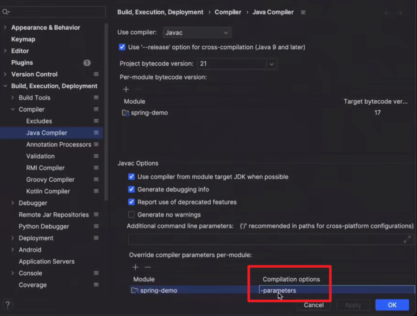Uncheck Generate debugging info

click(x=132, y=189)
